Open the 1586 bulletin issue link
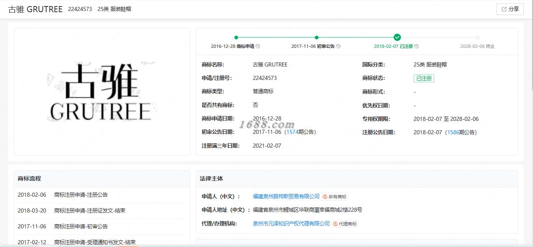533x247 pixels. (453, 132)
